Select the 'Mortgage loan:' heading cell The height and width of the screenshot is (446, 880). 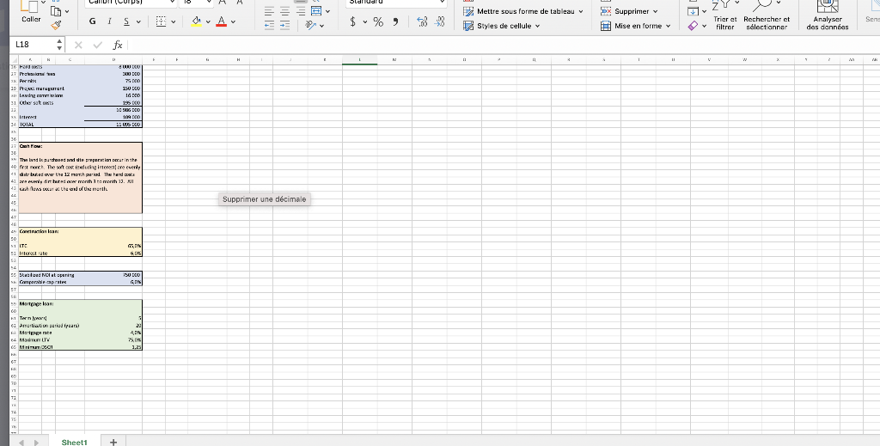[x=36, y=303]
